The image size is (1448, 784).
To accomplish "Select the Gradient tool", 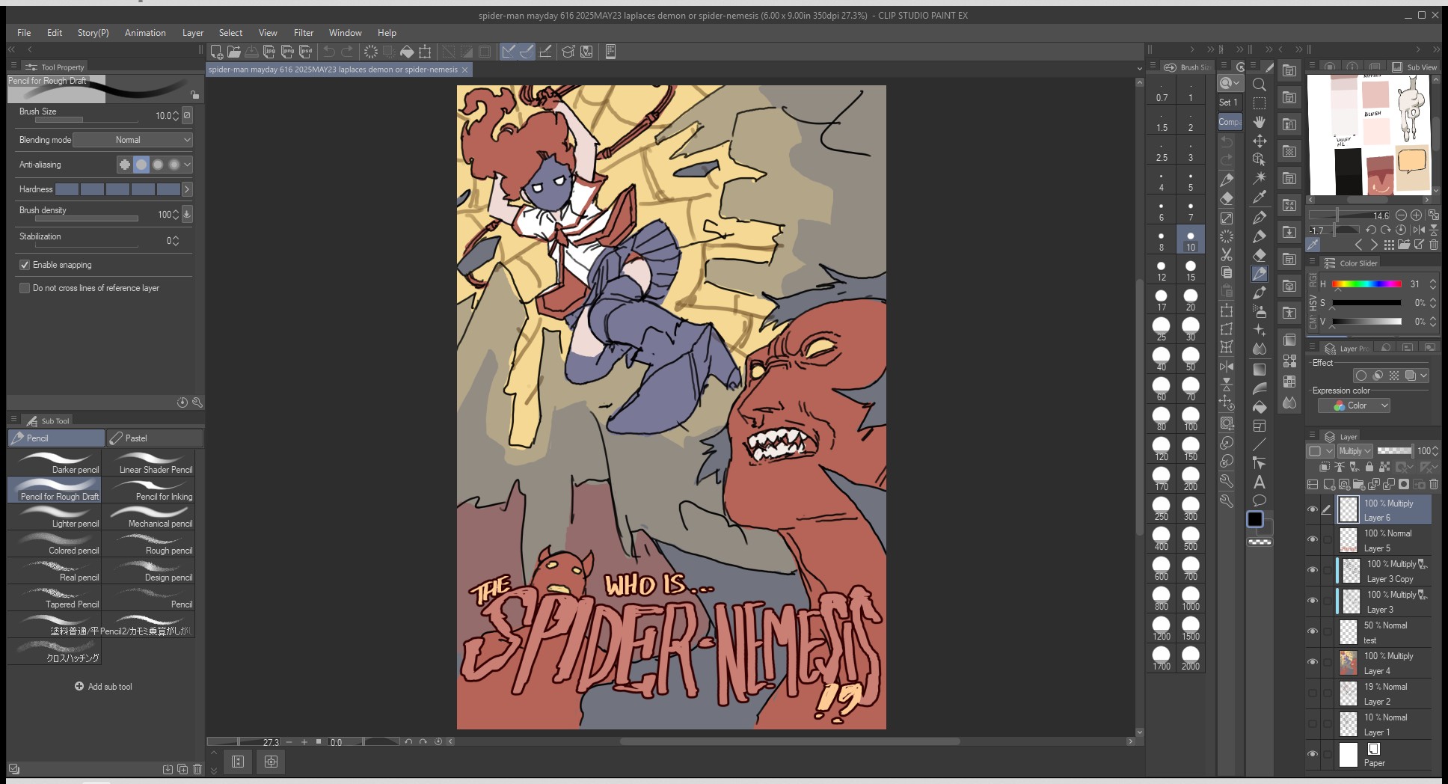I will pyautogui.click(x=1260, y=369).
